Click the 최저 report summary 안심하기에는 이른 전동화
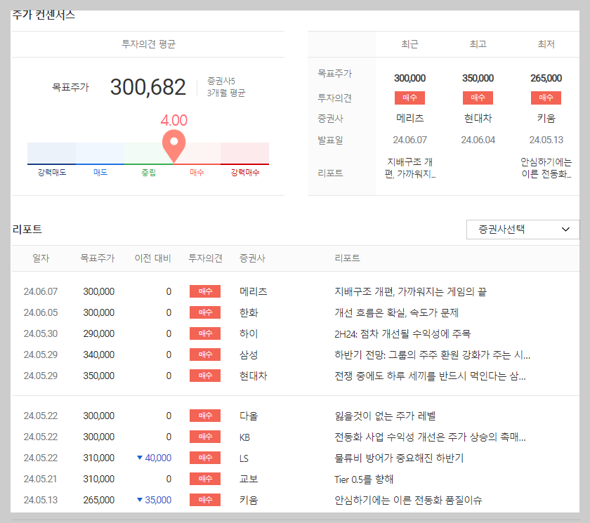 coord(546,168)
